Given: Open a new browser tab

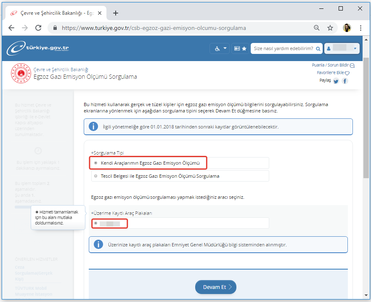Looking at the screenshot, I should (116, 13).
